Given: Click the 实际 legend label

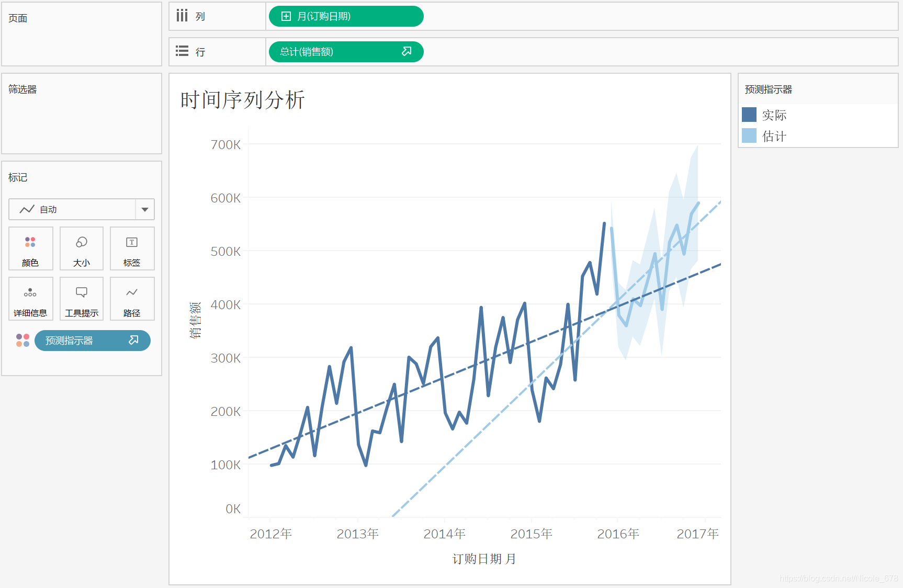Looking at the screenshot, I should click(x=774, y=115).
